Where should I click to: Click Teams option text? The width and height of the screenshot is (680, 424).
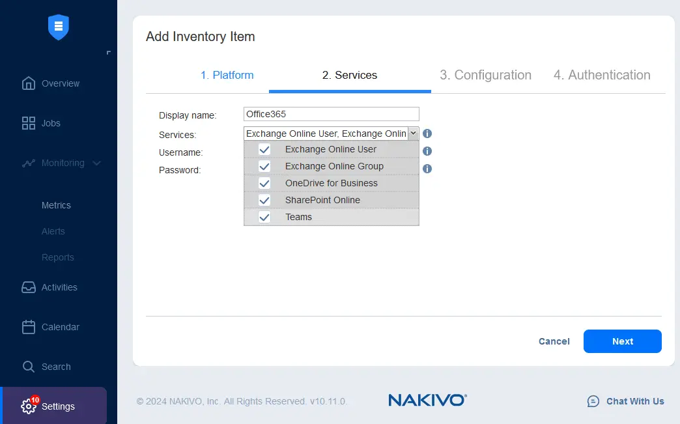pos(298,217)
